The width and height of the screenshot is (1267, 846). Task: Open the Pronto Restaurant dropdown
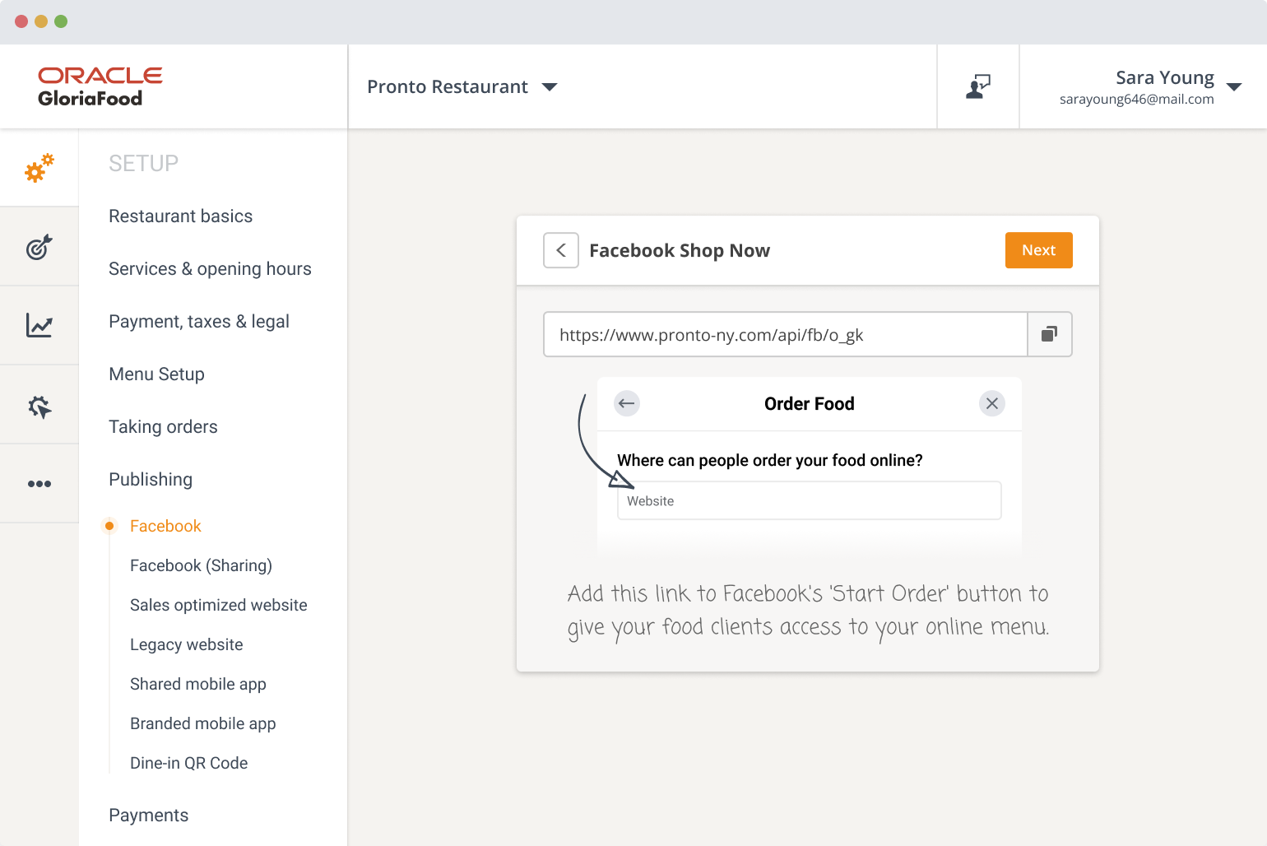pos(462,86)
